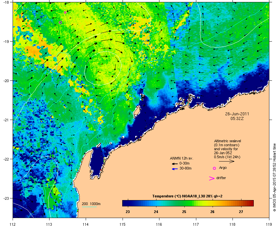This screenshot has height=226, width=279.
Task: Click the -19 latitude axis label
Action: [x=6, y=41]
